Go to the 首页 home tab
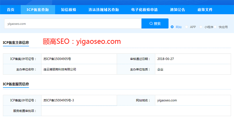Viewport: 234px width, 119px height. tap(11, 10)
